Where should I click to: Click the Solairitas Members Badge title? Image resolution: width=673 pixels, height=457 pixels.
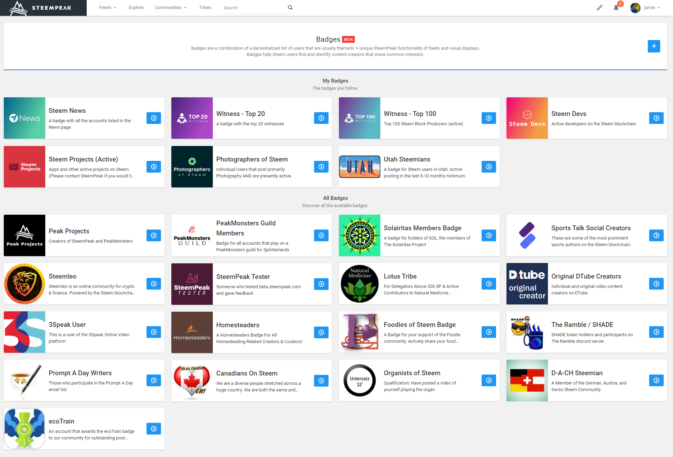tap(423, 228)
